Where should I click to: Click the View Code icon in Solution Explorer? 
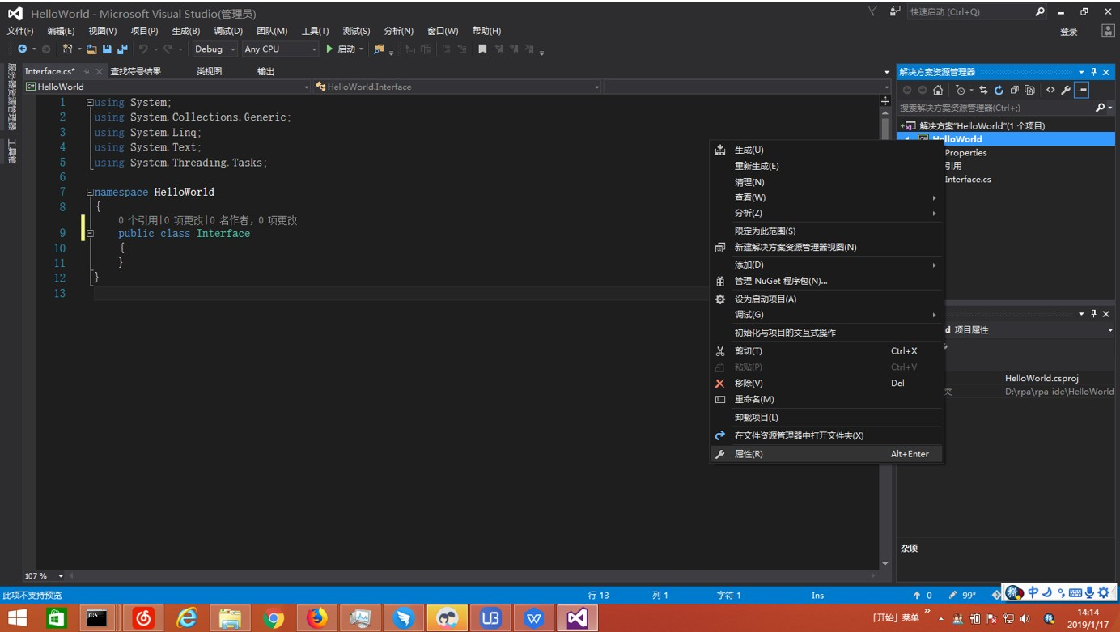pyautogui.click(x=1050, y=90)
